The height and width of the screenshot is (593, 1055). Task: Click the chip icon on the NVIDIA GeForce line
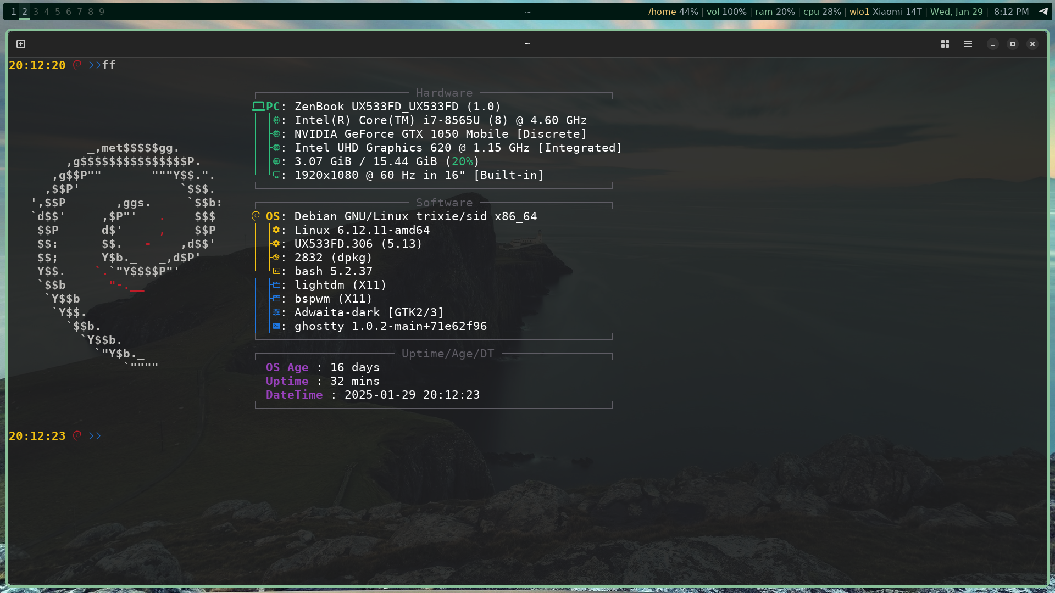point(276,134)
